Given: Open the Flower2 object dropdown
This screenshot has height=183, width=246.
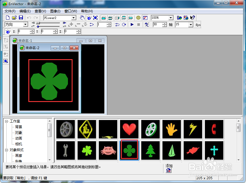Looking at the screenshot, I should coord(74,18).
